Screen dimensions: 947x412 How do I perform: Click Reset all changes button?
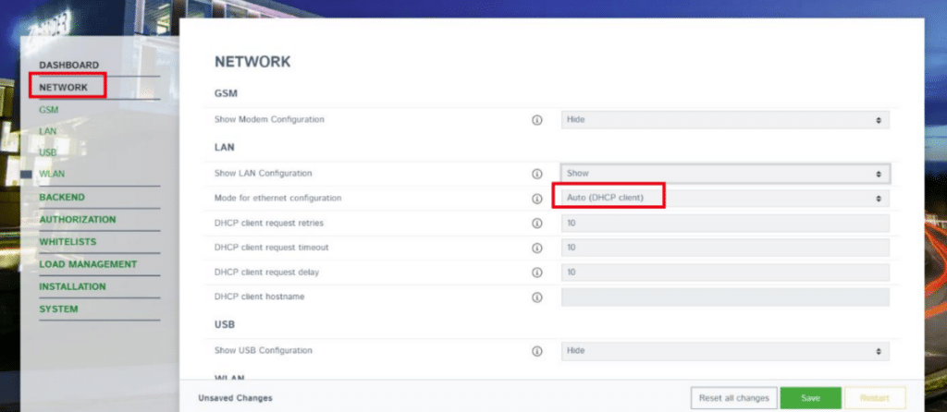point(733,398)
